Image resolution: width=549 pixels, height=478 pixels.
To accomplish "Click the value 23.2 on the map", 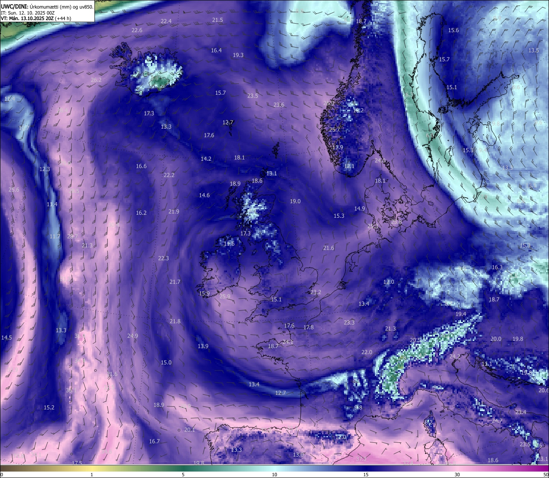I will click(316, 292).
